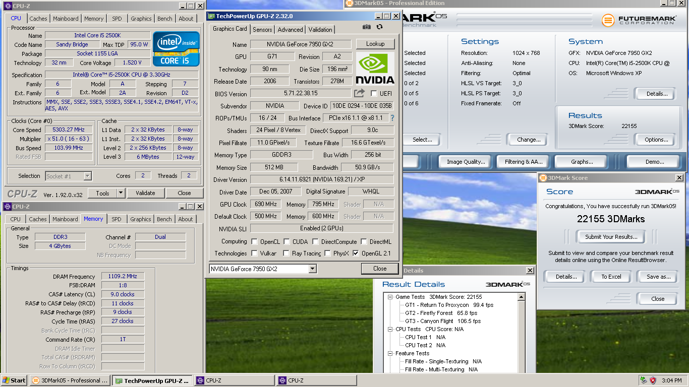Activate the TechPowerUp GPU-Z taskbar button

tap(152, 380)
